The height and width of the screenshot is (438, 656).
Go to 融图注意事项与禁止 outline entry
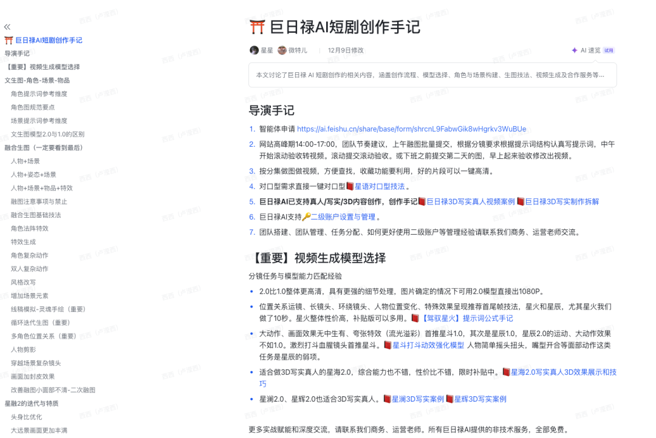[x=39, y=201]
